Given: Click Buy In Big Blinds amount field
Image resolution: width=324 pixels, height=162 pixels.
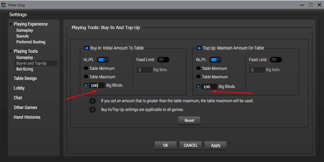Looking at the screenshot, I should 97,86.
